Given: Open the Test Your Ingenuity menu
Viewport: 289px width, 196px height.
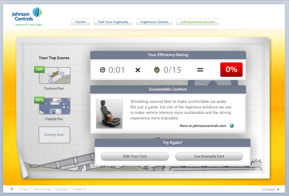Looking at the screenshot, I should point(113,22).
